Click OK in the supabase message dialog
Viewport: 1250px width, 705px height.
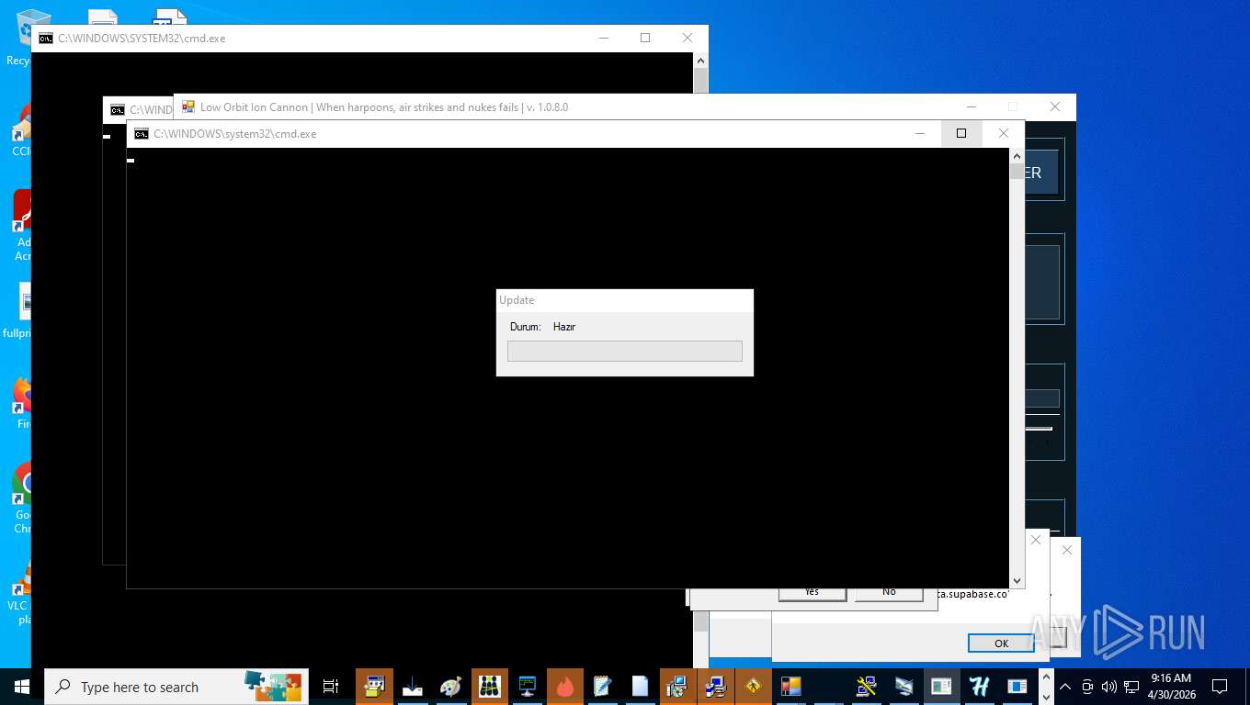click(x=1001, y=643)
